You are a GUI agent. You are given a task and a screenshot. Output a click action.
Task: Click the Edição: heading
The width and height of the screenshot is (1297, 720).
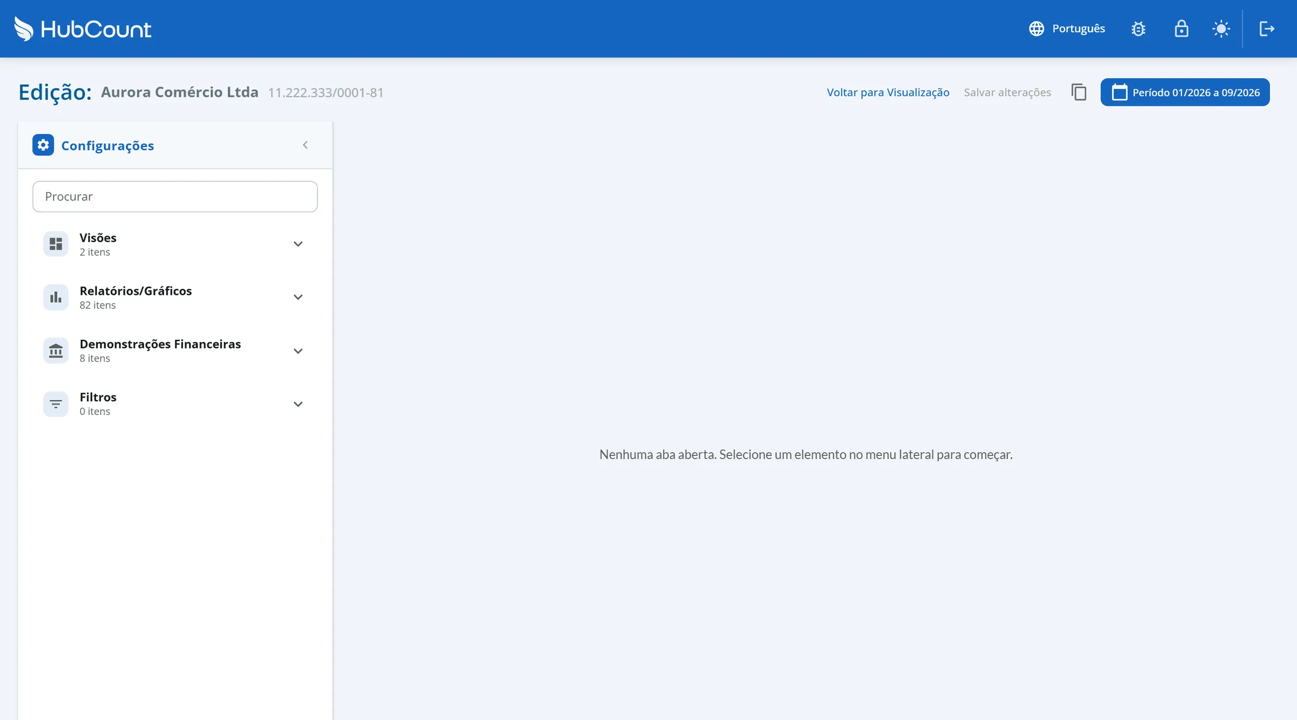pyautogui.click(x=55, y=92)
